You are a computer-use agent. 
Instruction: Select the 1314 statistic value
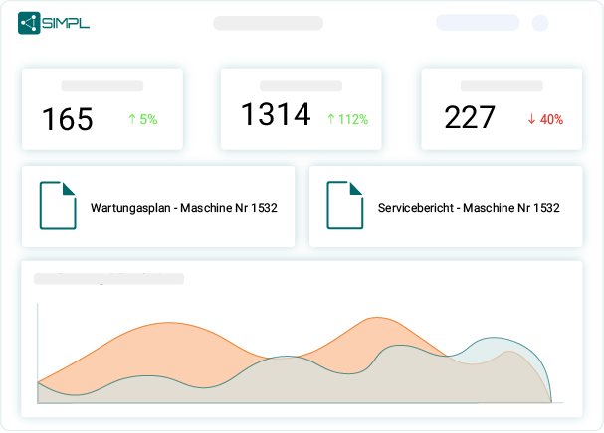(x=276, y=115)
